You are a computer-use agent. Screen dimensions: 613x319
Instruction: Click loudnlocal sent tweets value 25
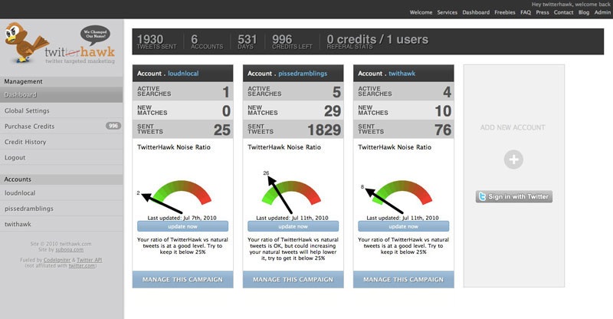click(222, 130)
